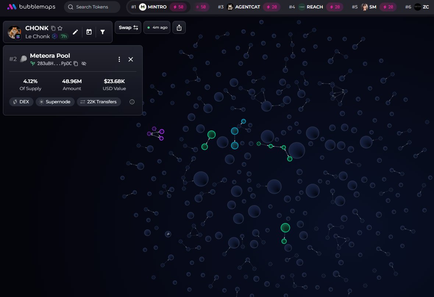Select trending token #6 ZC
Screen dimensions: 434x297
coord(417,7)
